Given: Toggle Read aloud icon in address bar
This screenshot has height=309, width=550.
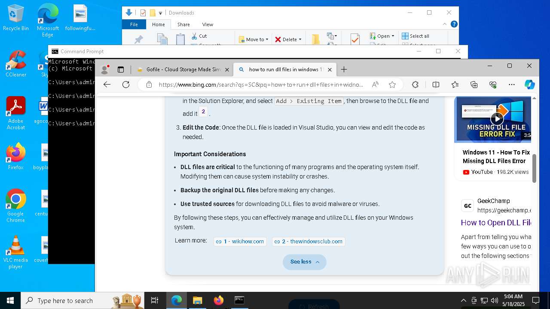Looking at the screenshot, I should coord(376,85).
